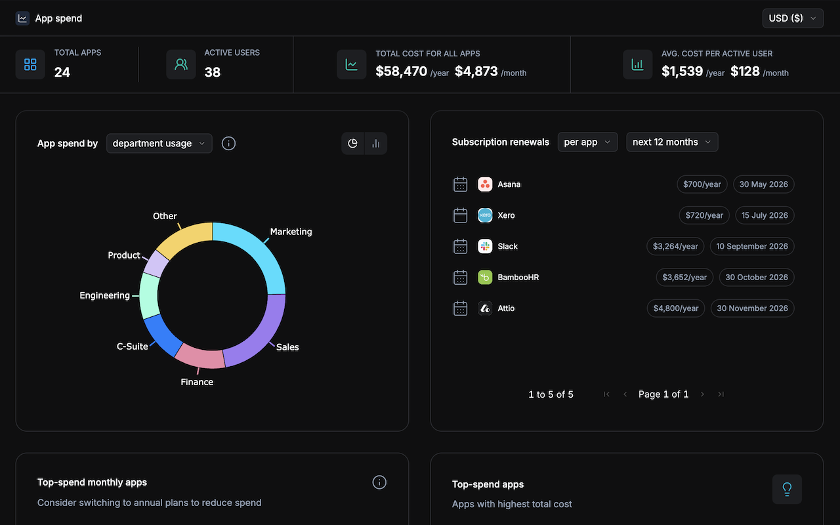Click the Product chart label
Screen dimensions: 840x525
pyautogui.click(x=124, y=255)
